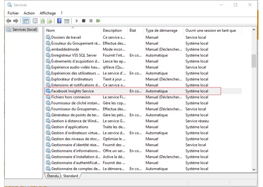Click the Stop service icon
Viewport: 263px width, 187px height.
pos(84,21)
